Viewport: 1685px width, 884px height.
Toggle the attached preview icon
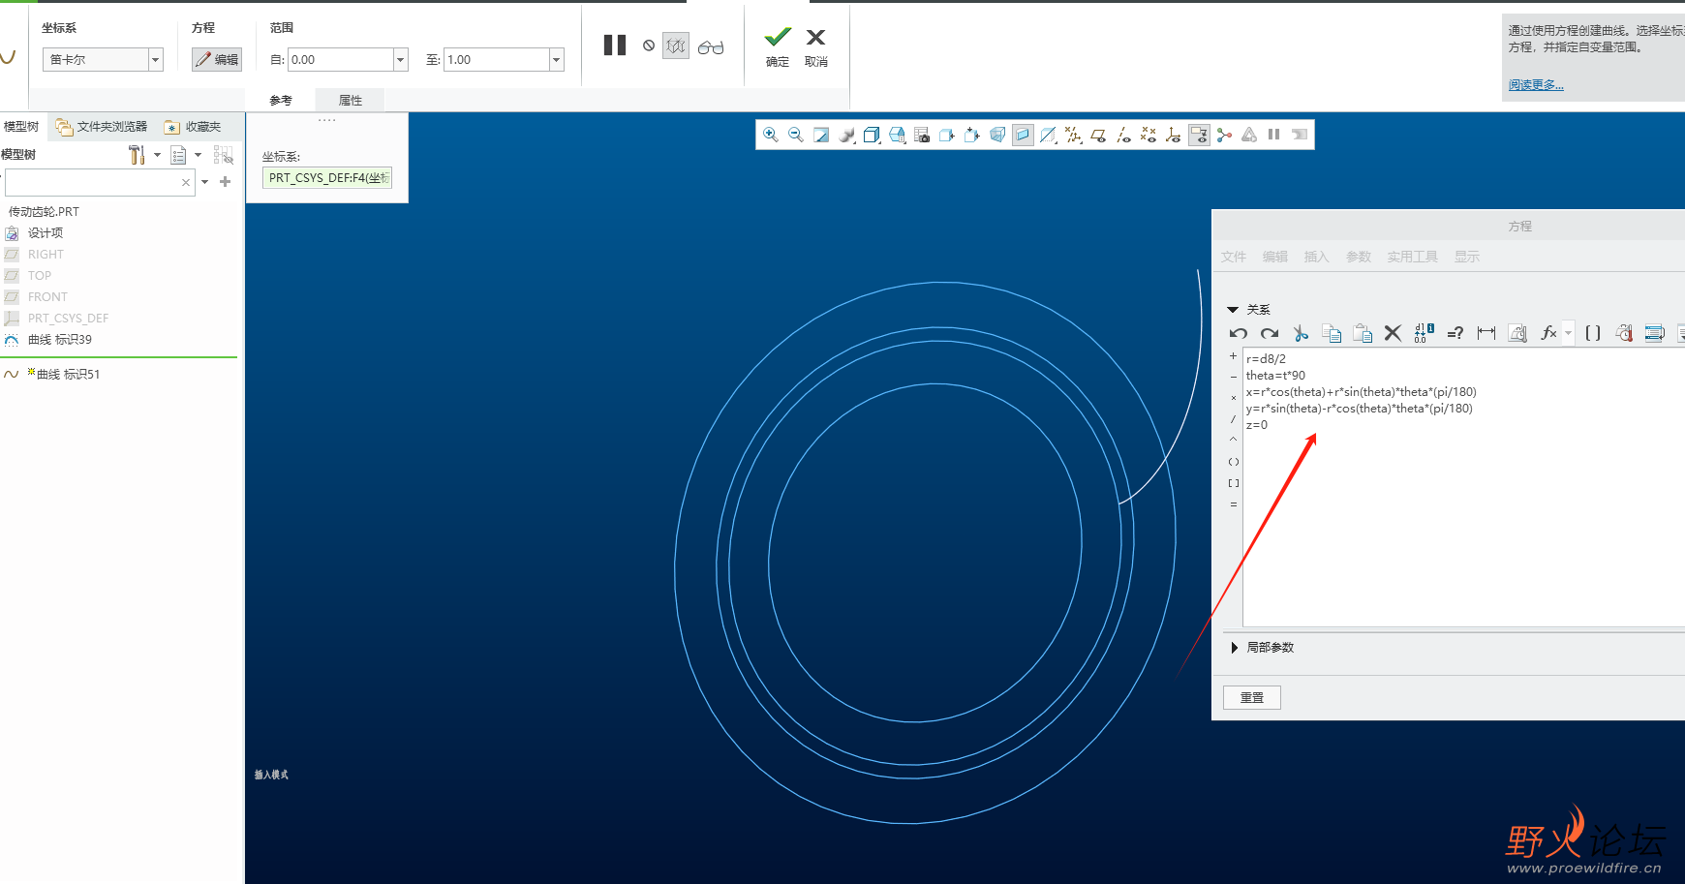coord(676,46)
